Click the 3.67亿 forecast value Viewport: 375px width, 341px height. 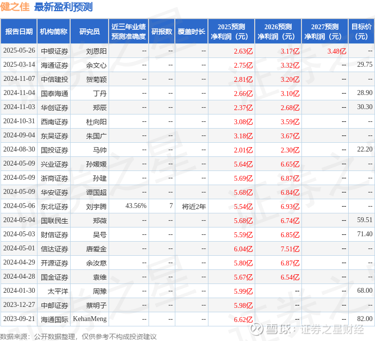(x=290, y=136)
